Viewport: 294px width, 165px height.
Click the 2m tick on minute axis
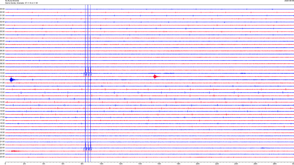pos(24,164)
